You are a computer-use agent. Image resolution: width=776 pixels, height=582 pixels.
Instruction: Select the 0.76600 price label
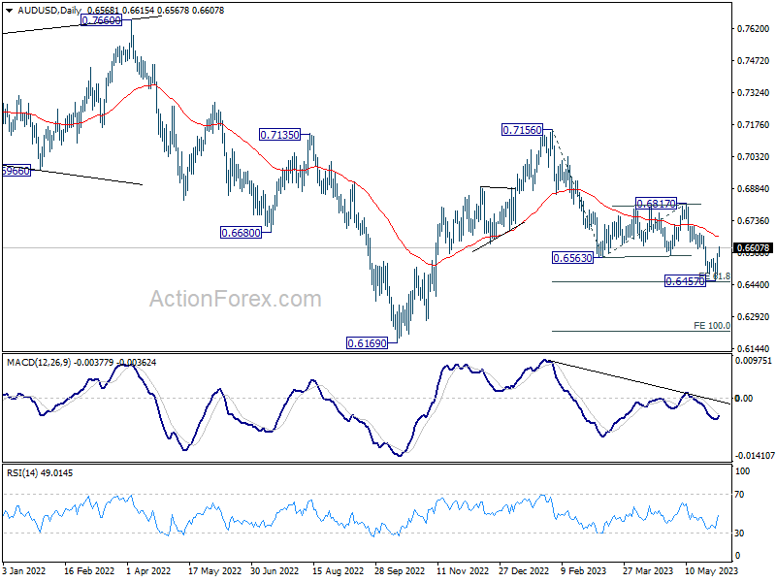pyautogui.click(x=101, y=20)
